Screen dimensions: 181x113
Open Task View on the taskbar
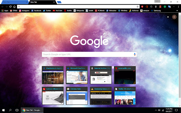pos(17,110)
